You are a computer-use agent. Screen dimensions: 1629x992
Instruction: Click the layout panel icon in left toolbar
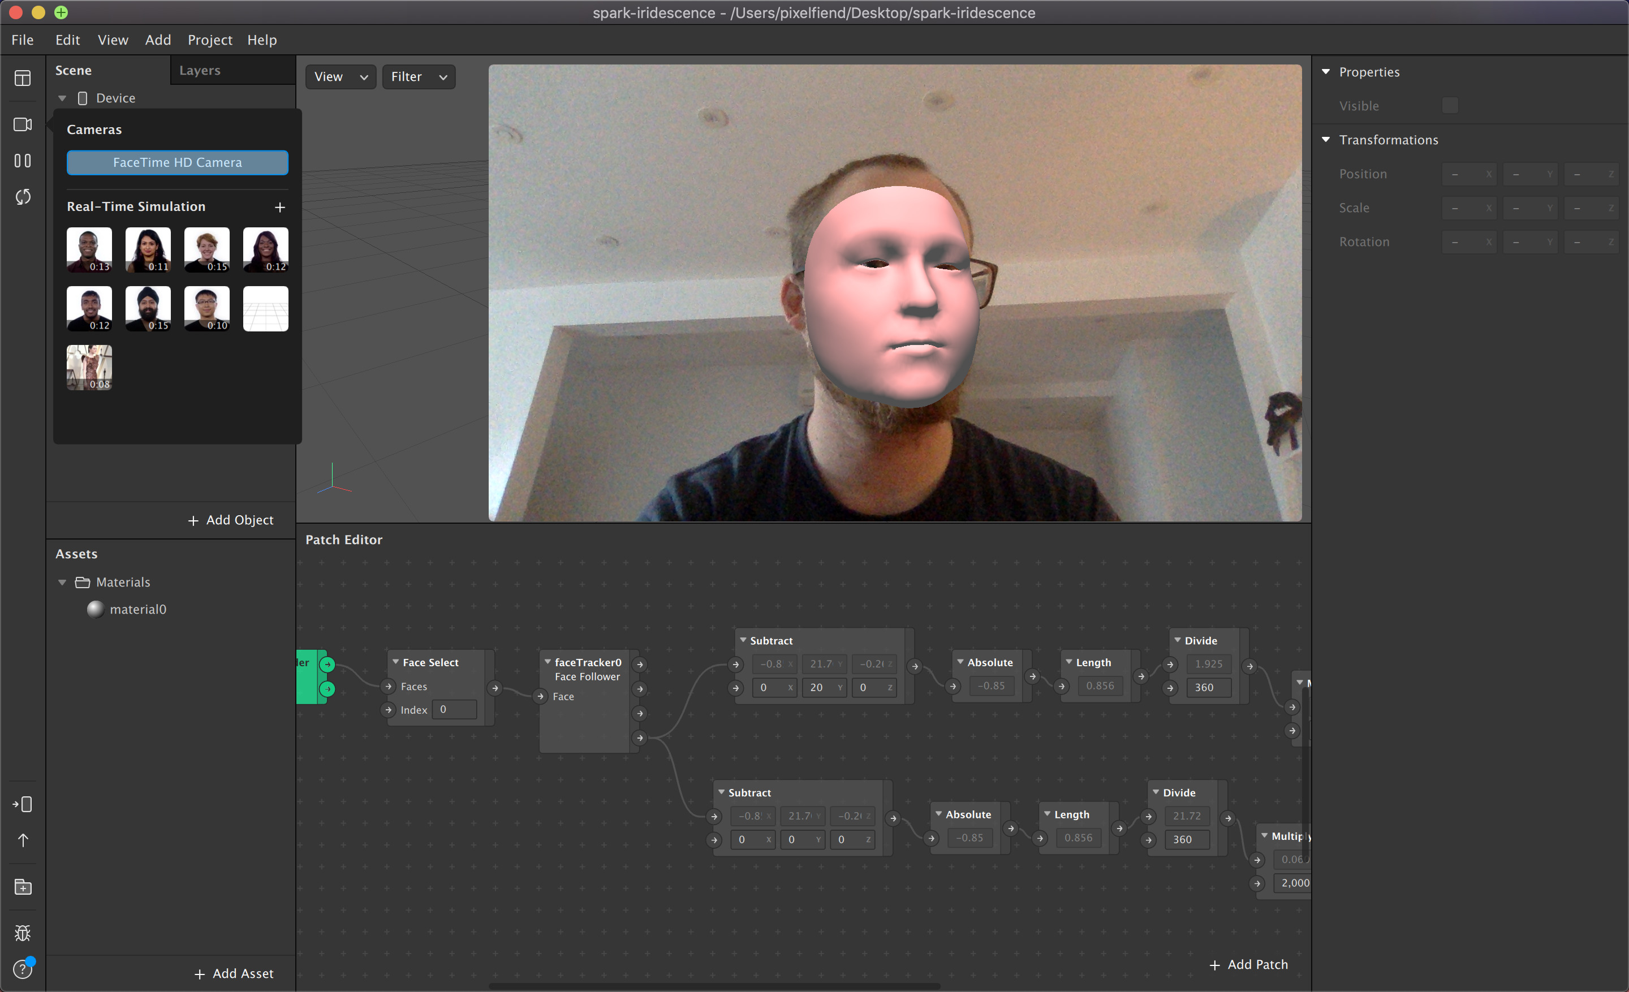[23, 78]
